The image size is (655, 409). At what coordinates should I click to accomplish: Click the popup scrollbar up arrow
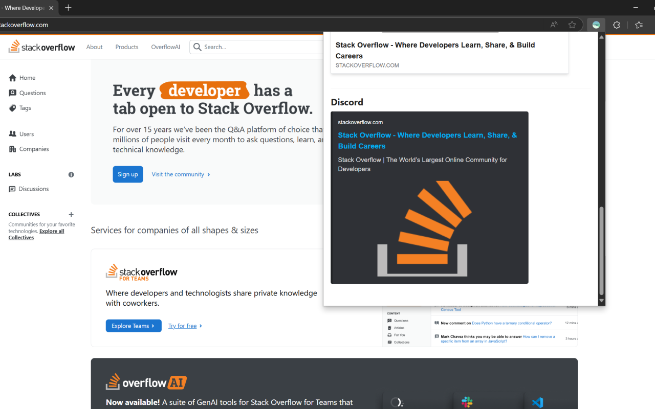(601, 37)
